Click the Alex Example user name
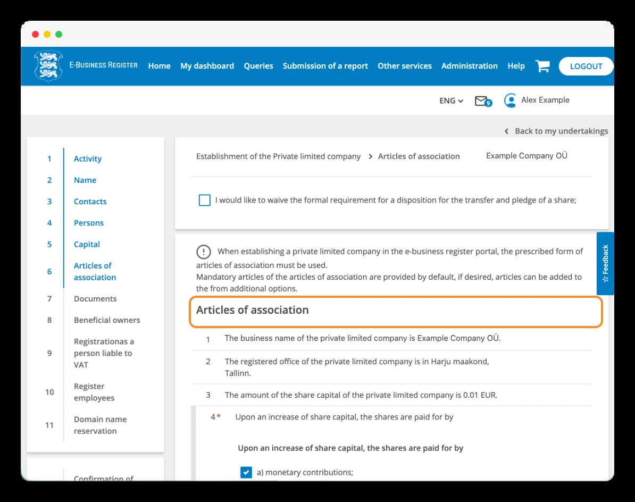The height and width of the screenshot is (502, 635). tap(545, 100)
